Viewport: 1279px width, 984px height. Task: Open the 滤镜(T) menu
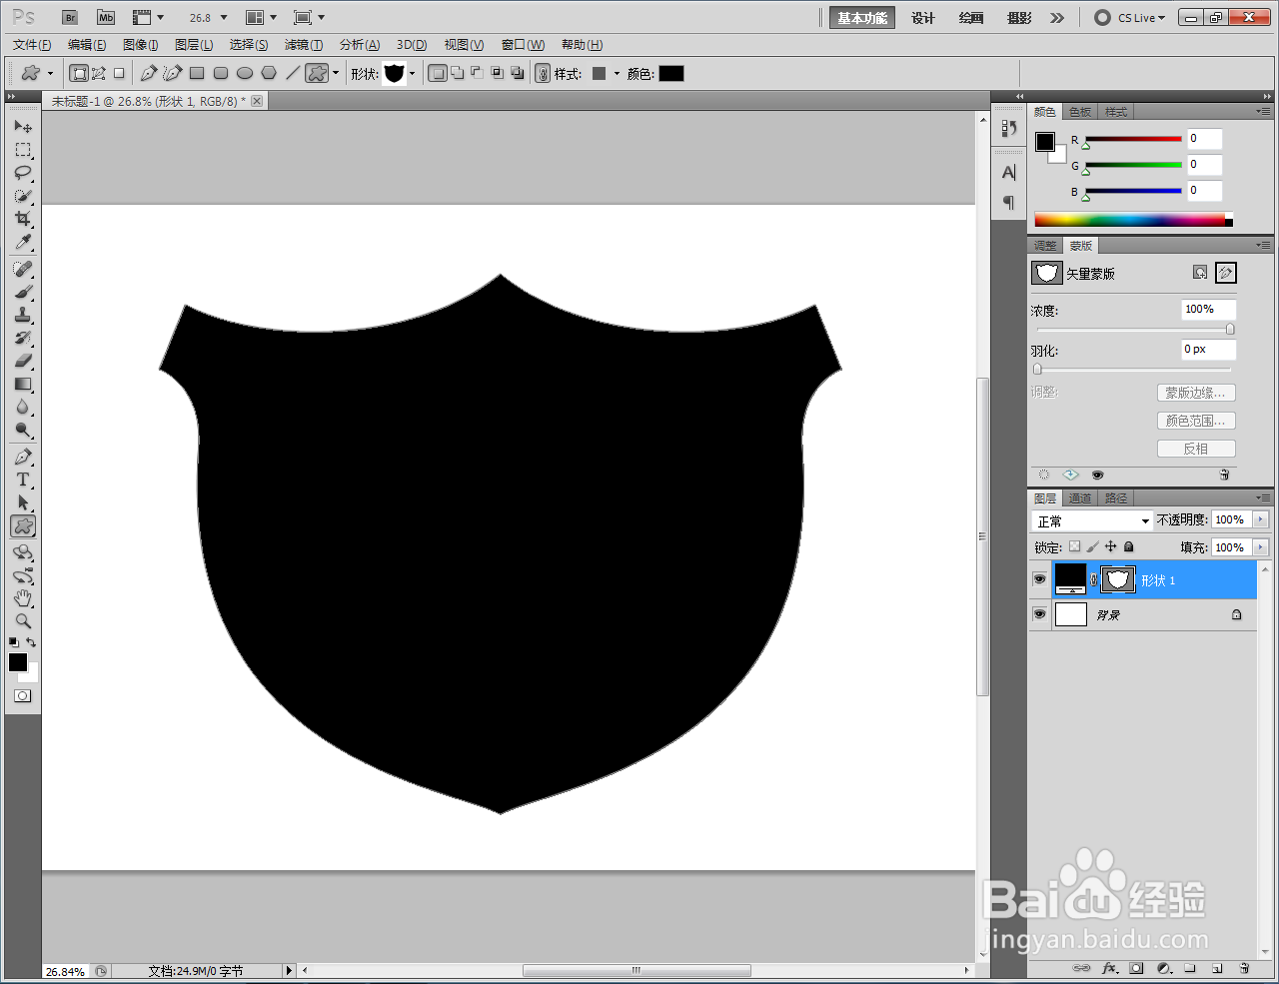click(304, 45)
